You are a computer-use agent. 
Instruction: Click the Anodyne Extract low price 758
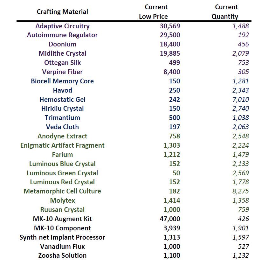pyautogui.click(x=175, y=136)
